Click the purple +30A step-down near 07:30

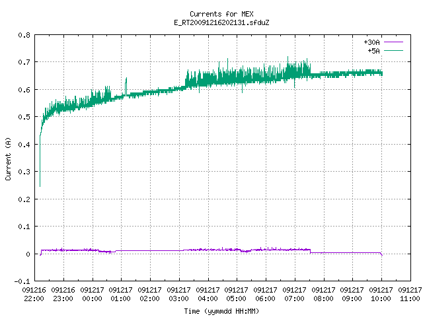tap(310, 251)
